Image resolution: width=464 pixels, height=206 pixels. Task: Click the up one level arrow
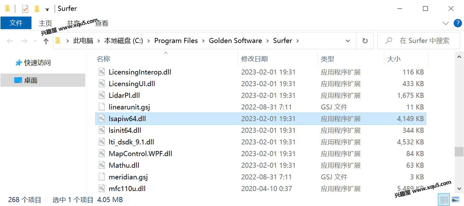(46, 41)
